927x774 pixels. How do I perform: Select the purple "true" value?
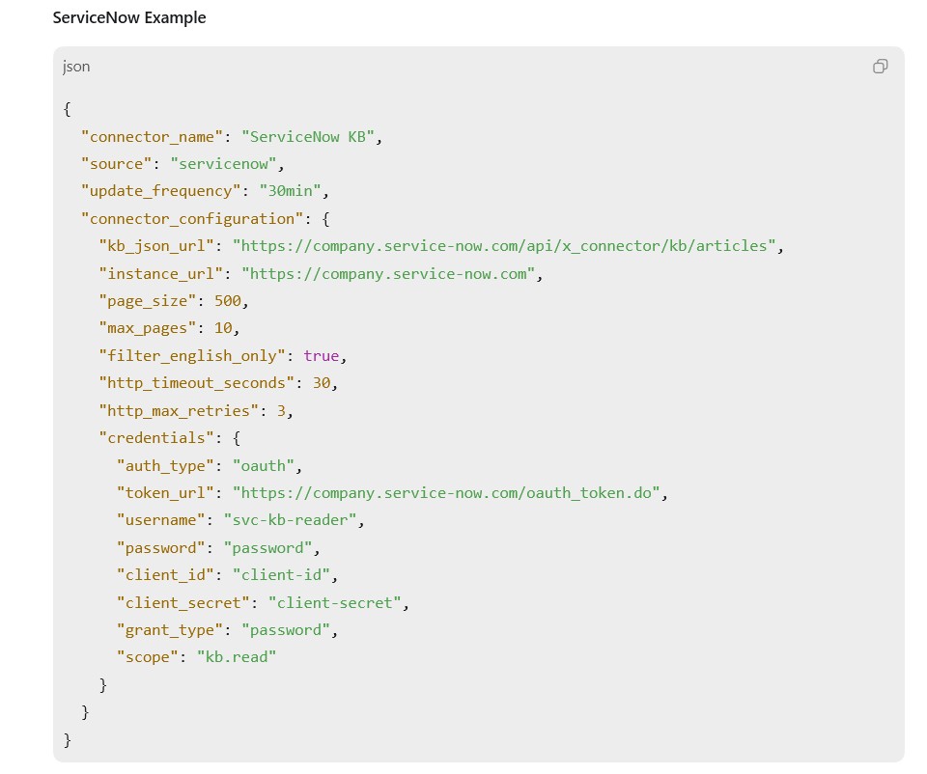[321, 356]
